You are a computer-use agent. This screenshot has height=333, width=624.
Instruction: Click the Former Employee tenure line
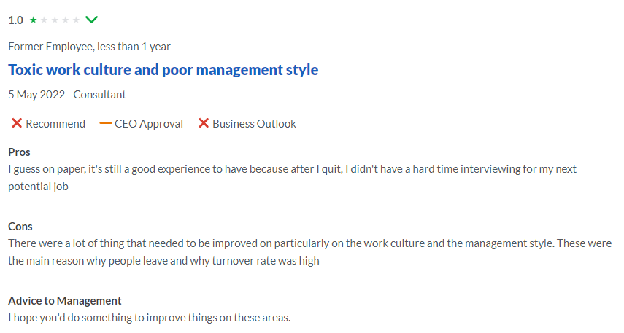tap(89, 47)
